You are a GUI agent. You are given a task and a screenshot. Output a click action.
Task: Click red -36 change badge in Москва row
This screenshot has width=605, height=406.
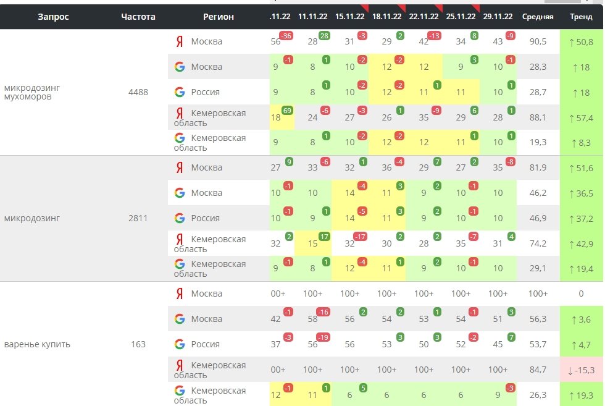286,36
